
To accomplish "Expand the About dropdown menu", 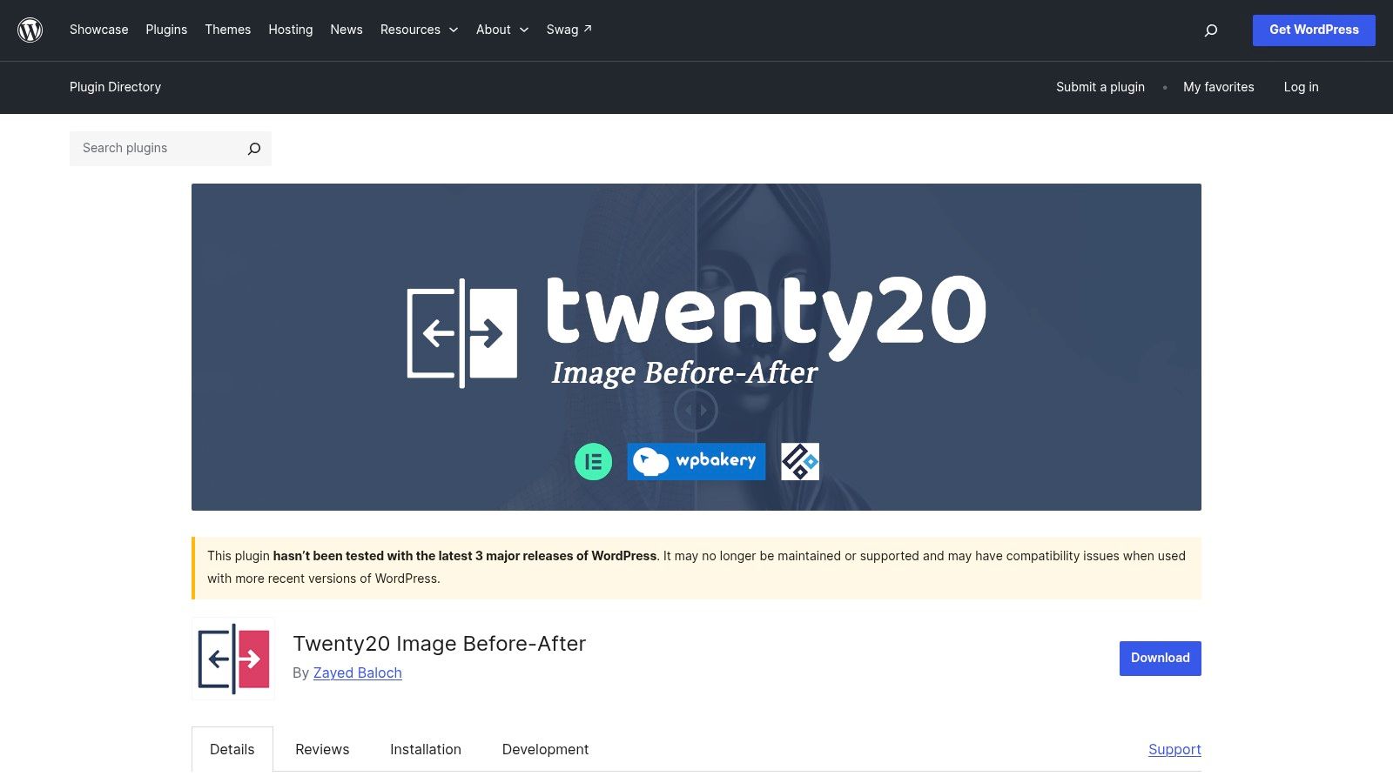I will [502, 30].
